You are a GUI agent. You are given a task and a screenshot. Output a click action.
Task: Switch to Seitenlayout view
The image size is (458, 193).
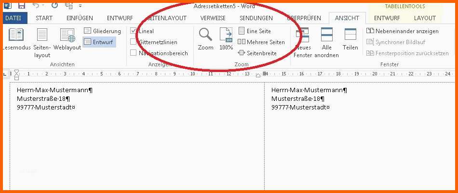42,43
